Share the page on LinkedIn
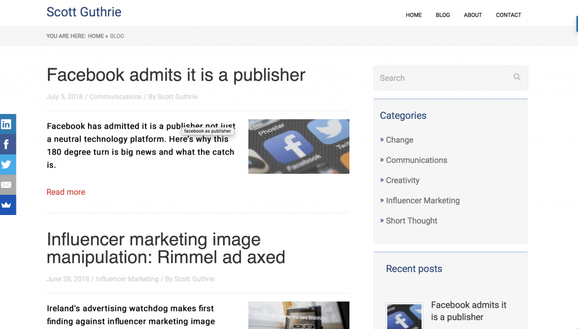Viewport: 578px width, 329px height. [8, 124]
